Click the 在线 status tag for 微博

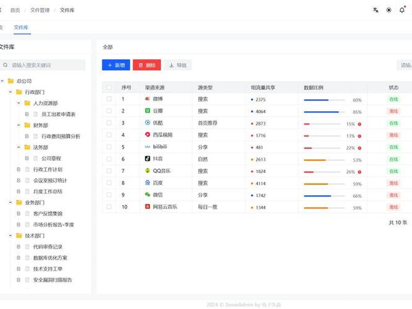pyautogui.click(x=393, y=99)
